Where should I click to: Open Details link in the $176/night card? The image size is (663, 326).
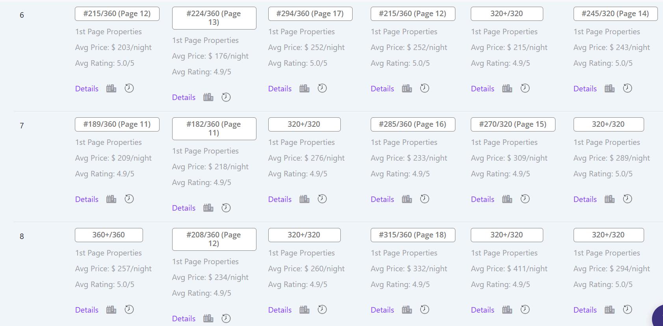pyautogui.click(x=184, y=97)
